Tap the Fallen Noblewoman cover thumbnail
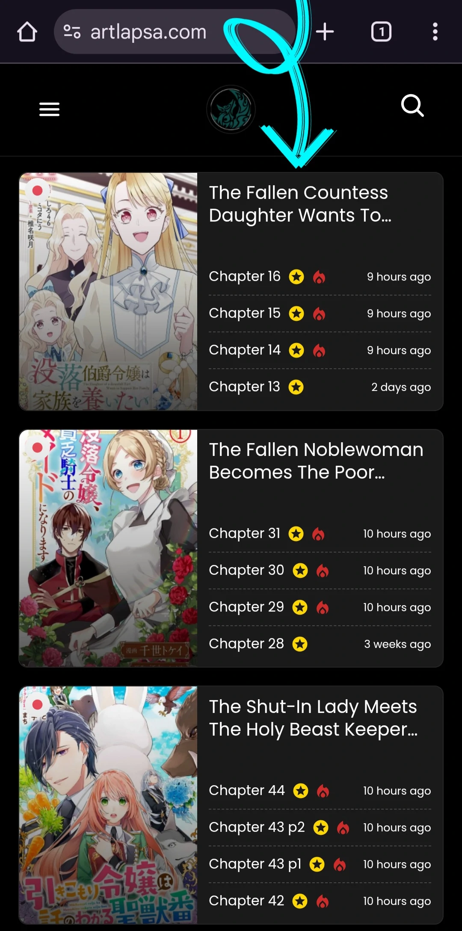Screen dimensions: 462x931 pos(108,548)
